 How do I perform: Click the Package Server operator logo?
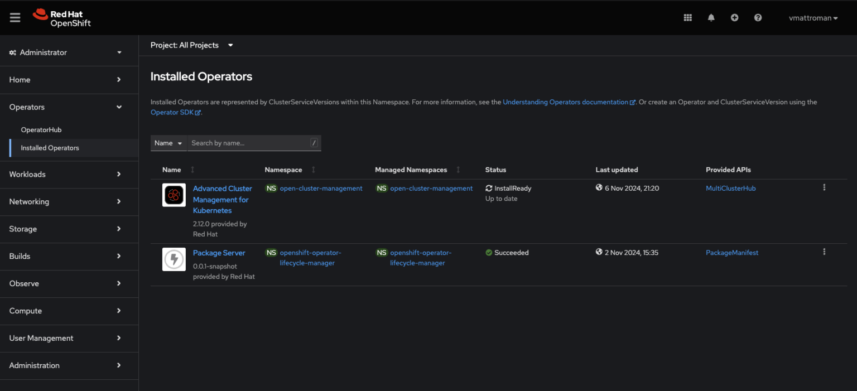coord(174,259)
